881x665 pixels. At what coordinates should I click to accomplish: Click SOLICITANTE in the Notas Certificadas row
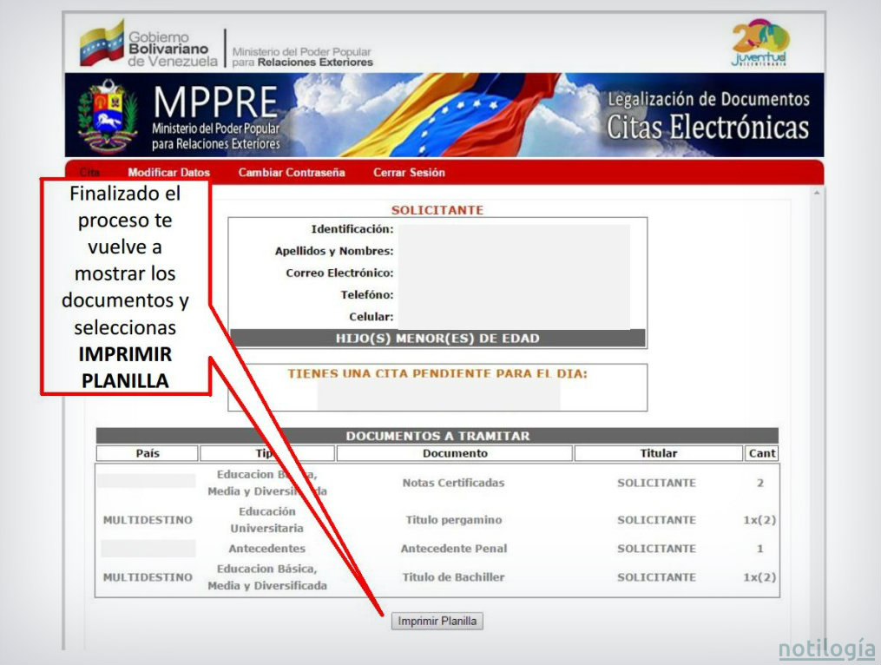click(656, 483)
